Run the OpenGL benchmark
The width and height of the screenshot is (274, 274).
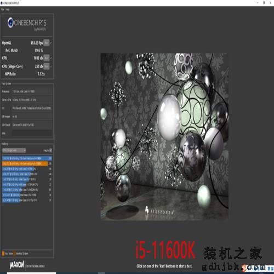point(47,43)
